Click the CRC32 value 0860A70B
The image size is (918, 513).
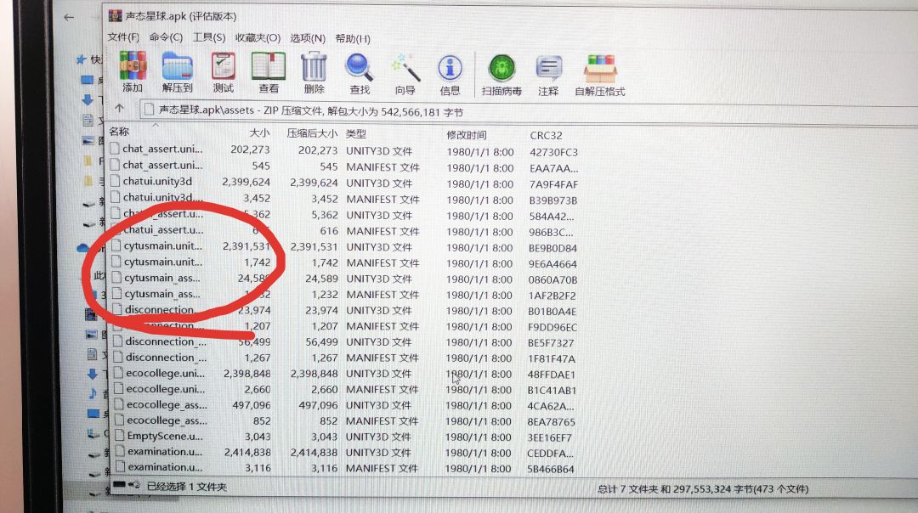(552, 279)
